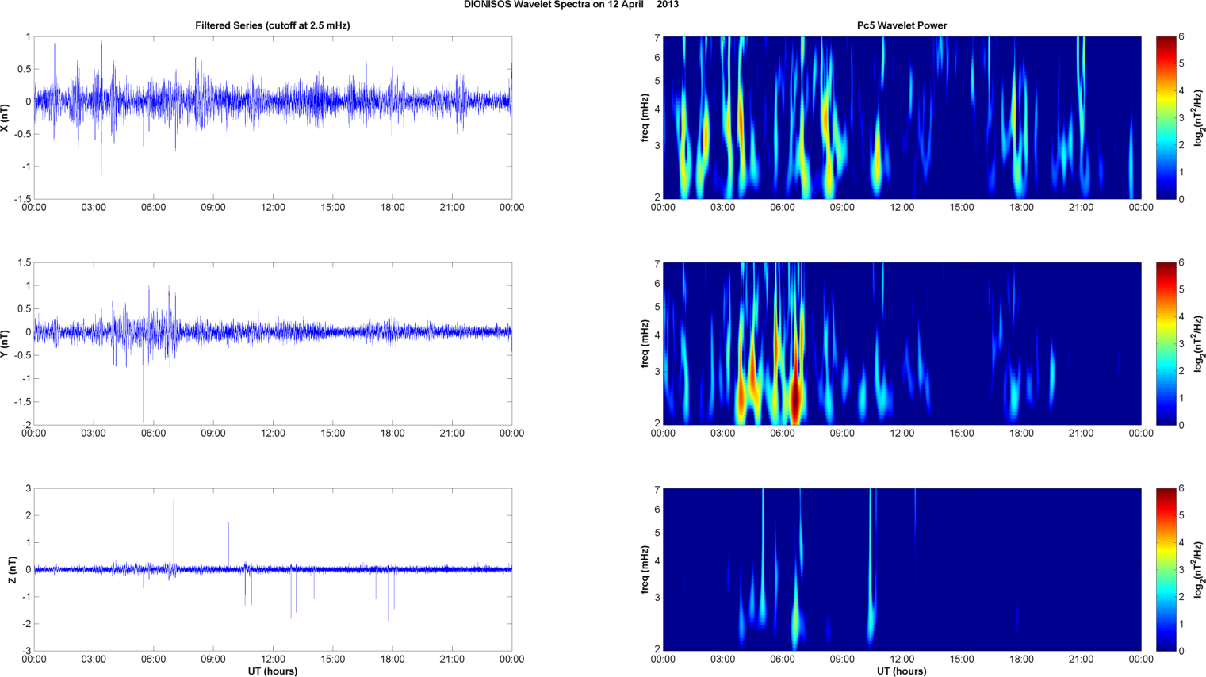
Task: Click "UT (hours)" below the Z time series
Action: [x=273, y=671]
